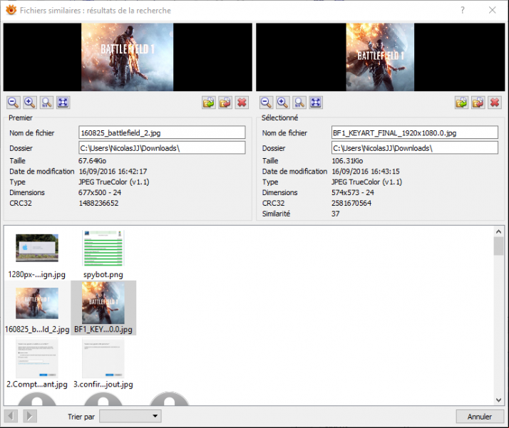
Task: Open the Trier par dropdown
Action: point(130,416)
